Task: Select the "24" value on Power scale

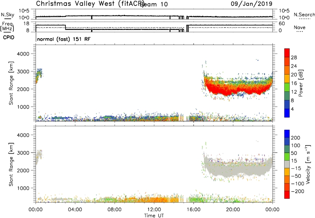Action: pyautogui.click(x=294, y=66)
